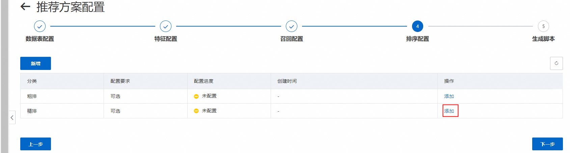Click the 上一步 button
570x153 pixels.
coord(35,144)
